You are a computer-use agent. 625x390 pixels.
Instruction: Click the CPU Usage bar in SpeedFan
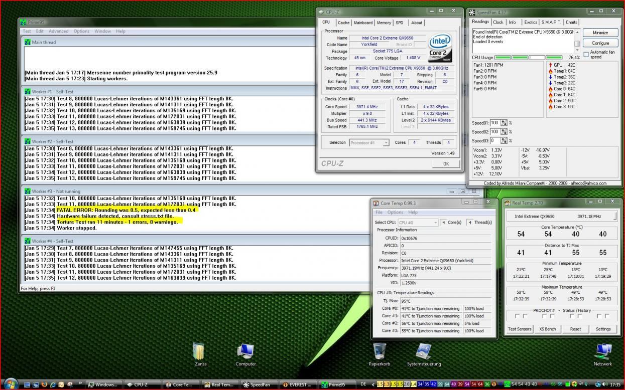tap(529, 58)
